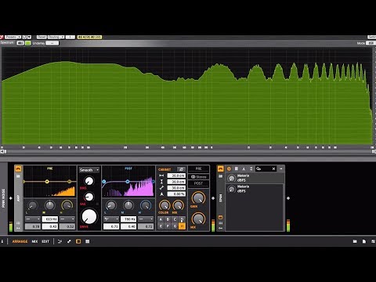Adjust the amp output Gain knob
The image size is (376, 282).
coord(198,198)
